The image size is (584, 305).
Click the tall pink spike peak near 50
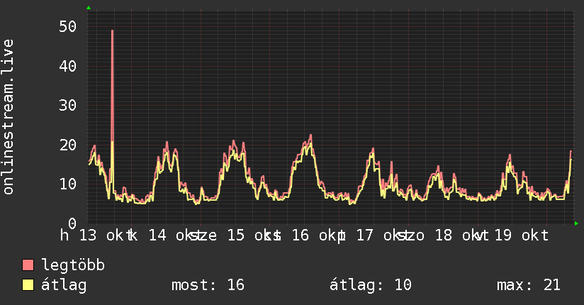pyautogui.click(x=112, y=31)
